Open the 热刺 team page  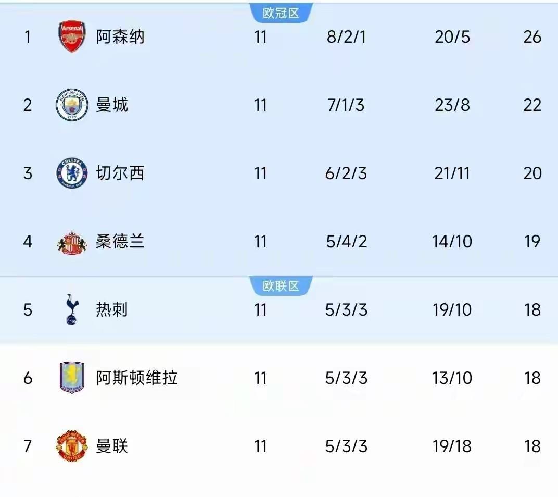click(x=111, y=309)
